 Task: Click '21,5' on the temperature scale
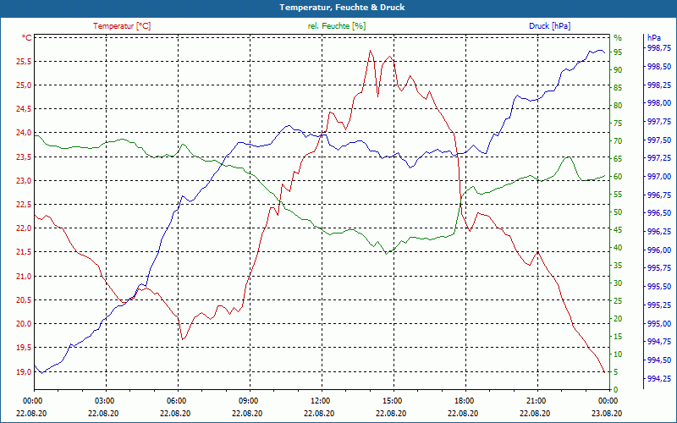pos(24,251)
